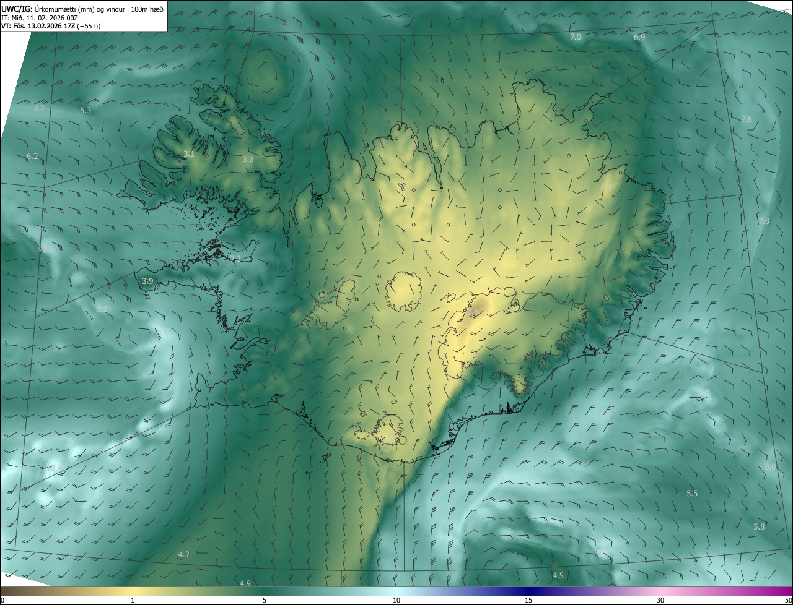This screenshot has width=793, height=605.
Task: Click the 8.0 value label on the map
Action: [x=770, y=467]
